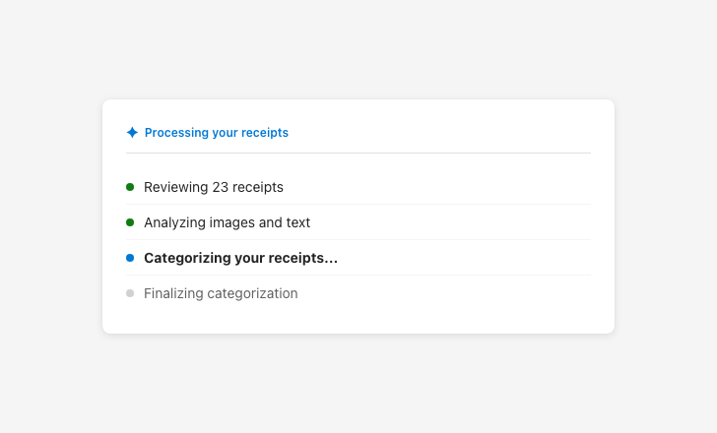The height and width of the screenshot is (433, 717).
Task: Click the blue in-progress dot beside Categorizing
Action: [130, 258]
